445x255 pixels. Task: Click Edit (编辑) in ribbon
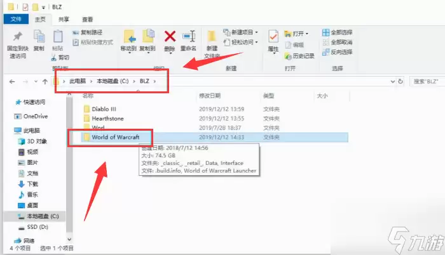pos(294,45)
